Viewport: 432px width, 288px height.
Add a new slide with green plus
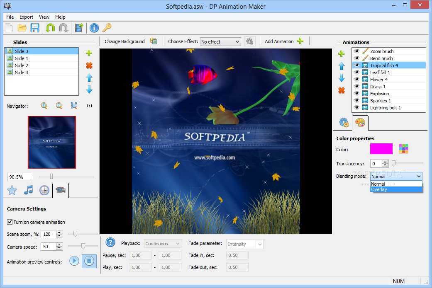(x=89, y=53)
